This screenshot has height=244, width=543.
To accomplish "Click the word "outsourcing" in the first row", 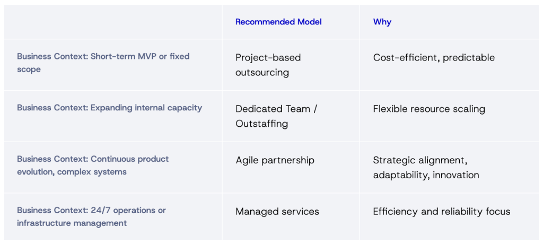I will 262,72.
